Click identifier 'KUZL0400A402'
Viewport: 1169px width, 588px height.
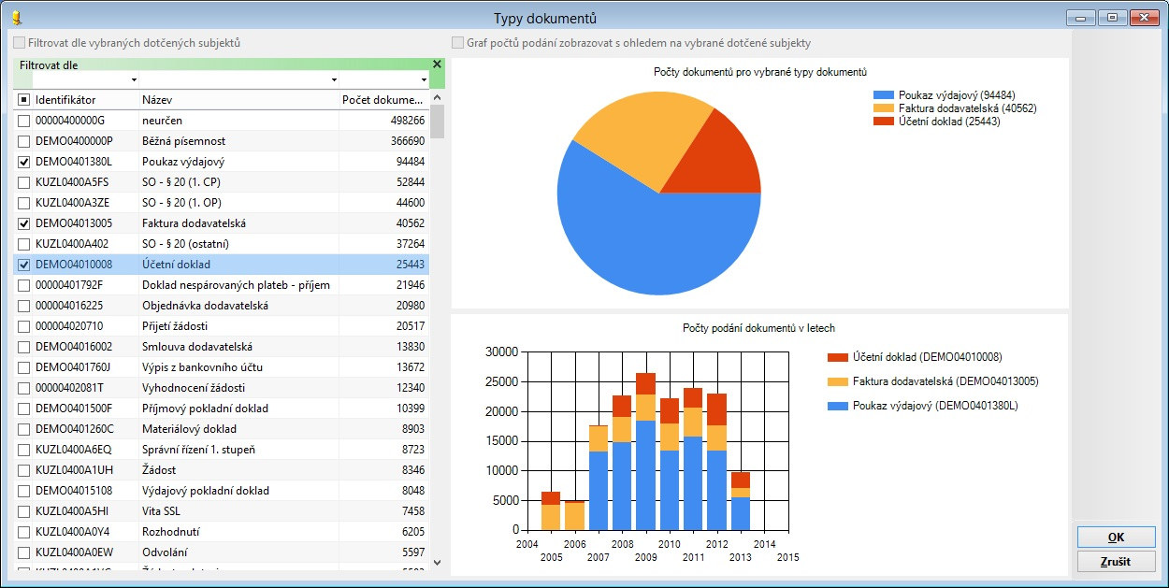(73, 244)
